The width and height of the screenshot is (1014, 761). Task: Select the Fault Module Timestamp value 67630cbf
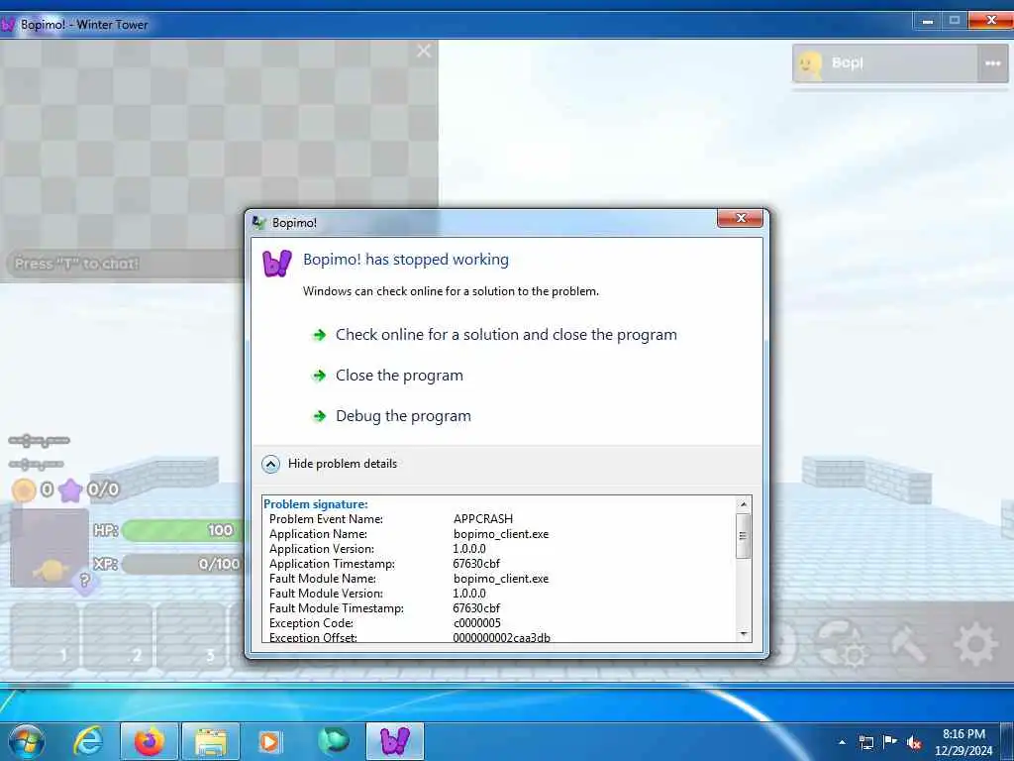[476, 608]
